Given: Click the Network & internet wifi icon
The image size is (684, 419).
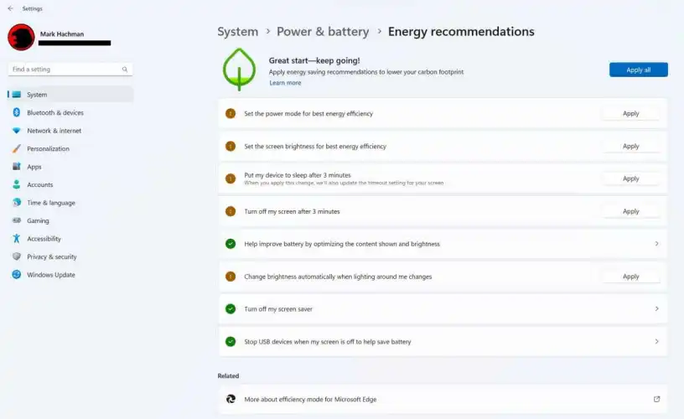Looking at the screenshot, I should click(16, 131).
